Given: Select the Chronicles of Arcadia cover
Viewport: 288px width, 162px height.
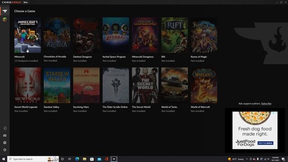Looking at the screenshot, I should coord(57,35).
